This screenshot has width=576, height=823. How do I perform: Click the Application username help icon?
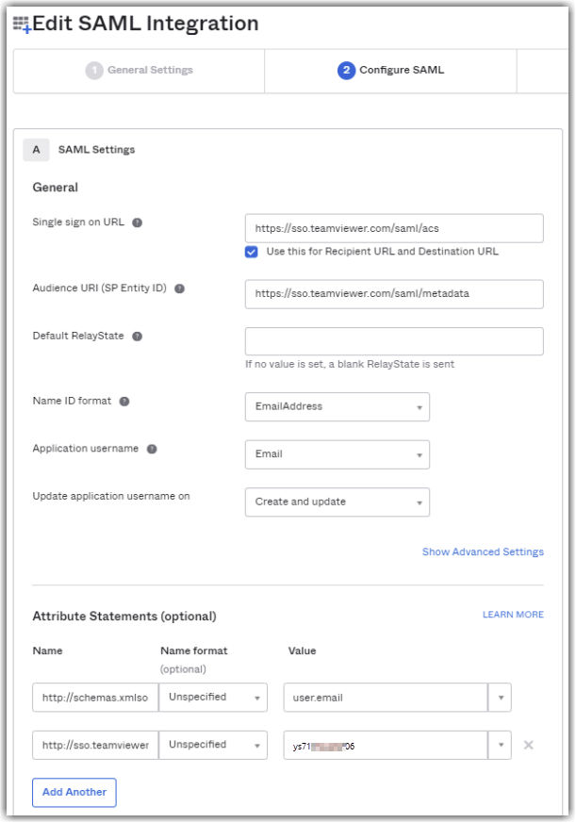tap(152, 450)
